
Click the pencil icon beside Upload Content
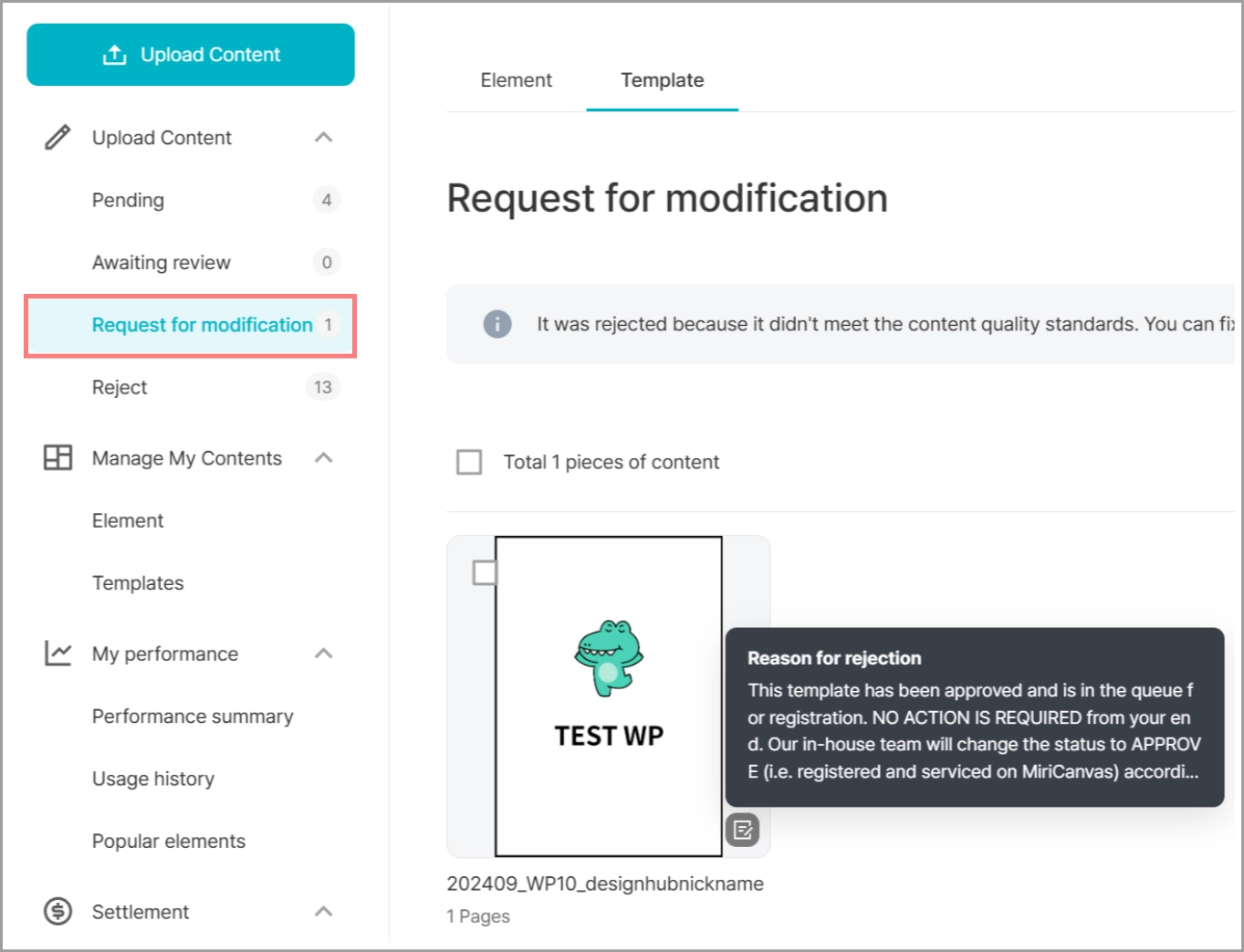pyautogui.click(x=57, y=138)
